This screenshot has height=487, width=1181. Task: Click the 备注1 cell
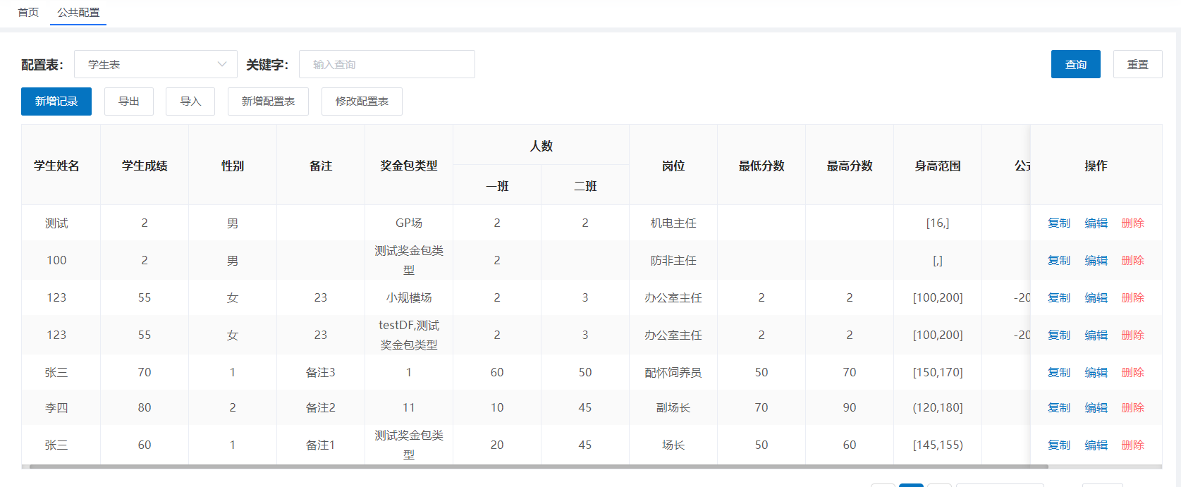[x=321, y=445]
